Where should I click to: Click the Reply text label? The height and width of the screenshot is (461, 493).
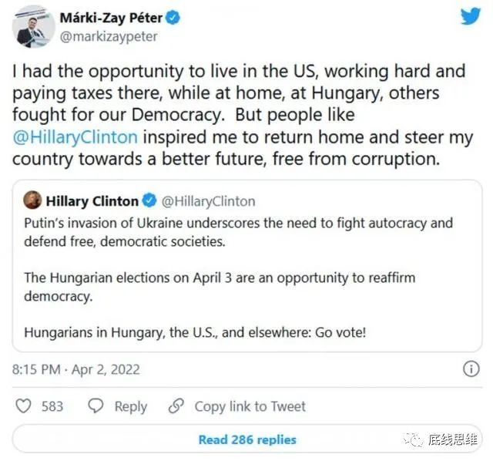130,406
